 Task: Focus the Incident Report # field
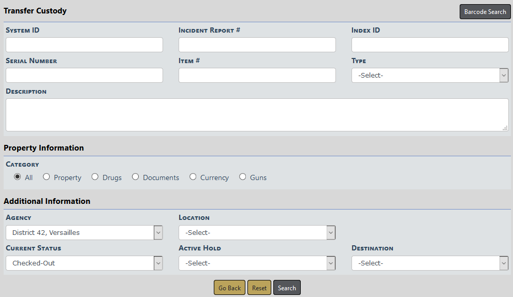pos(257,45)
